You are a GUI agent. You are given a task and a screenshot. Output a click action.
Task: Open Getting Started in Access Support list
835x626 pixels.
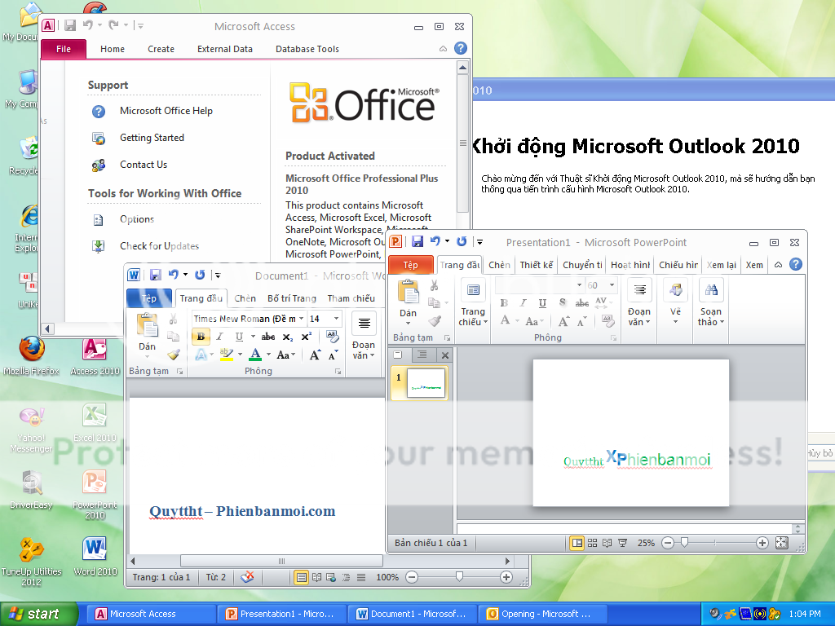(152, 138)
